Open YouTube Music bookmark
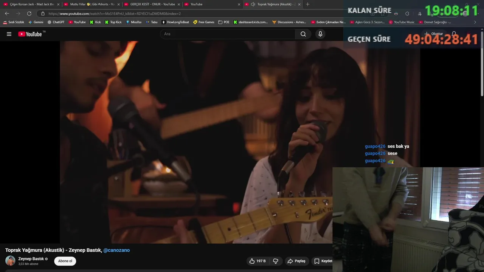Viewport: 484px width, 272px height. tap(402, 22)
